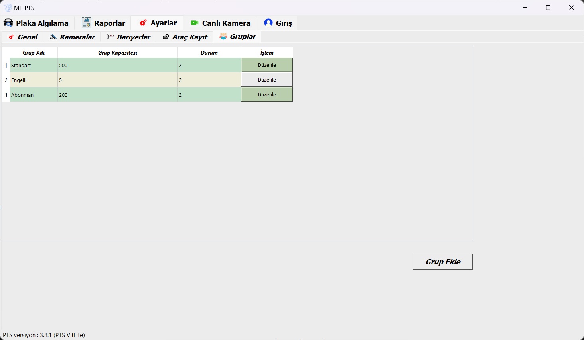The width and height of the screenshot is (584, 340).
Task: Select row header number 1
Action: (6, 65)
